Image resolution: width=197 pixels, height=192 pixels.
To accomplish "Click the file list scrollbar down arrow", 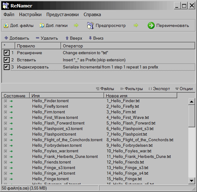I will 192,181.
